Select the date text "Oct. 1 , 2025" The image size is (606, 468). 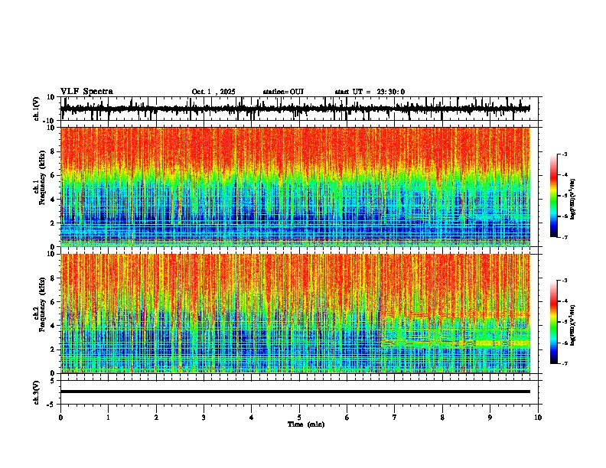coord(213,92)
